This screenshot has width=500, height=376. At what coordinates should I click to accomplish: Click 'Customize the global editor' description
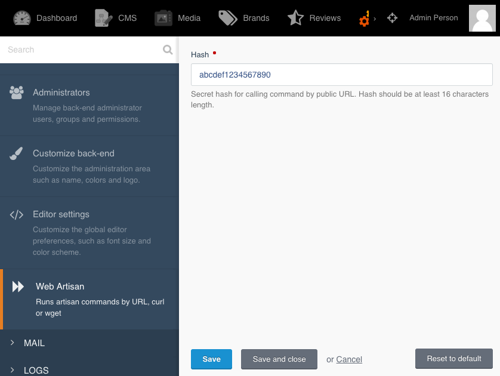pos(92,241)
